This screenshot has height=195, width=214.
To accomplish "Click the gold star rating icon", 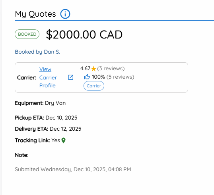I will click(x=93, y=69).
